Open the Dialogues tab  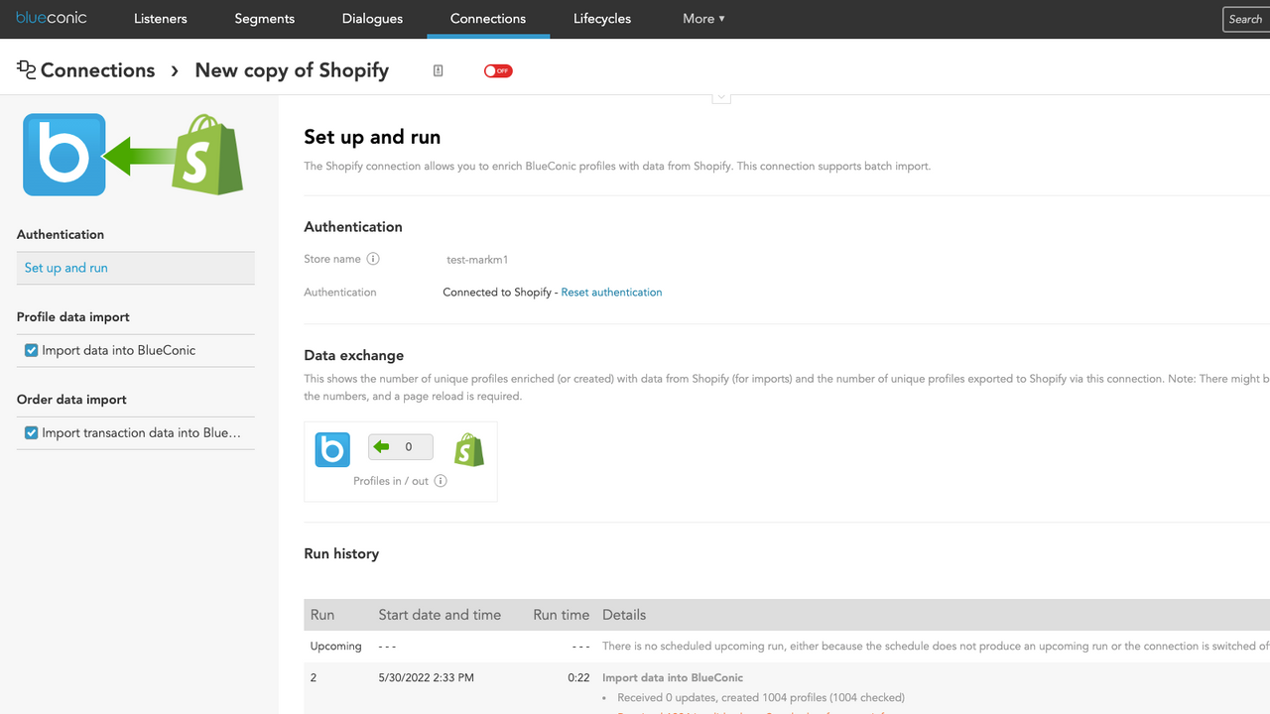(x=372, y=19)
